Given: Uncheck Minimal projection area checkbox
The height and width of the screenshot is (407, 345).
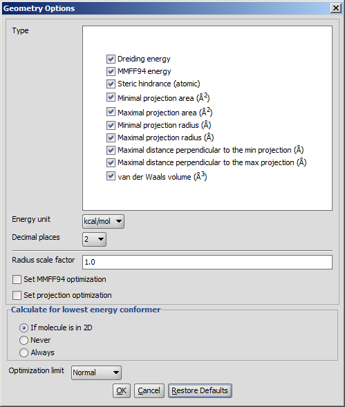Looking at the screenshot, I should coord(111,97).
